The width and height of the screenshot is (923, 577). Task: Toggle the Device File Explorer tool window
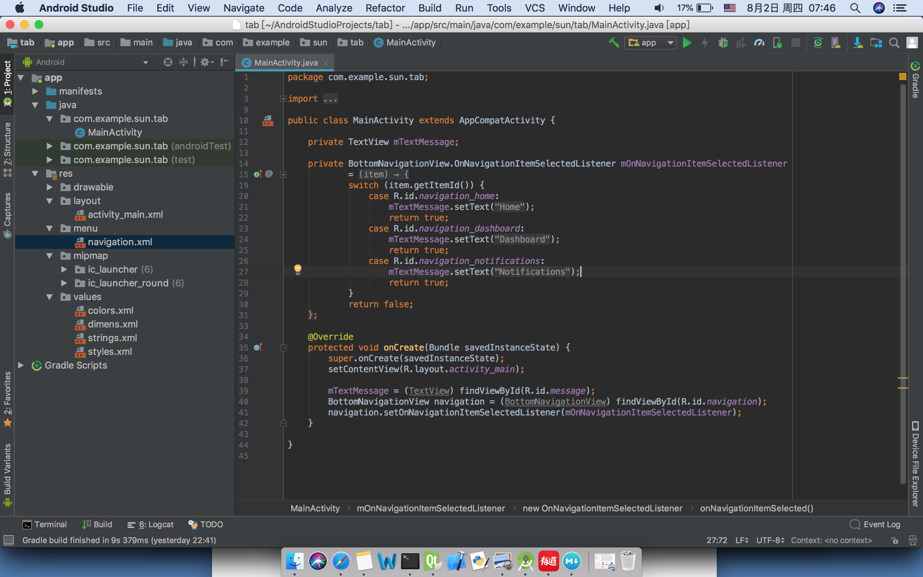tap(915, 464)
